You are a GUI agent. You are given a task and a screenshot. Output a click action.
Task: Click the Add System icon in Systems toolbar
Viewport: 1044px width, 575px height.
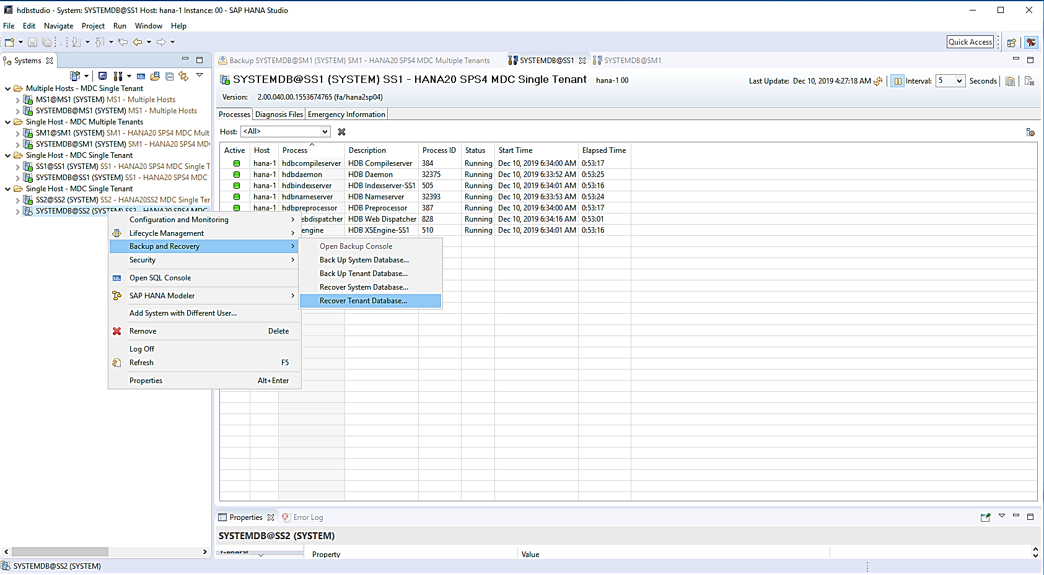point(75,76)
